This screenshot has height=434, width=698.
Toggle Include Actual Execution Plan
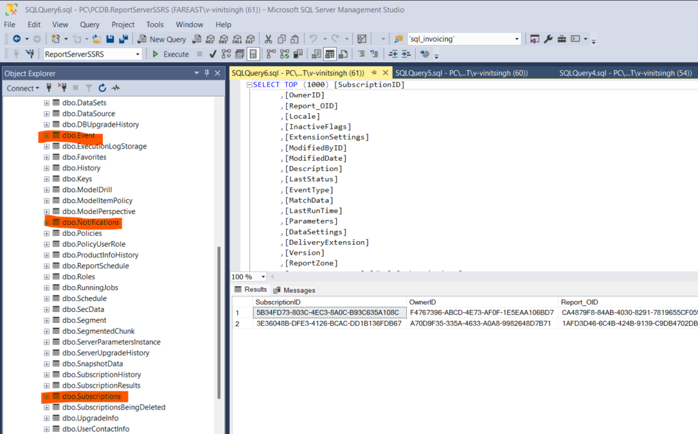[271, 55]
